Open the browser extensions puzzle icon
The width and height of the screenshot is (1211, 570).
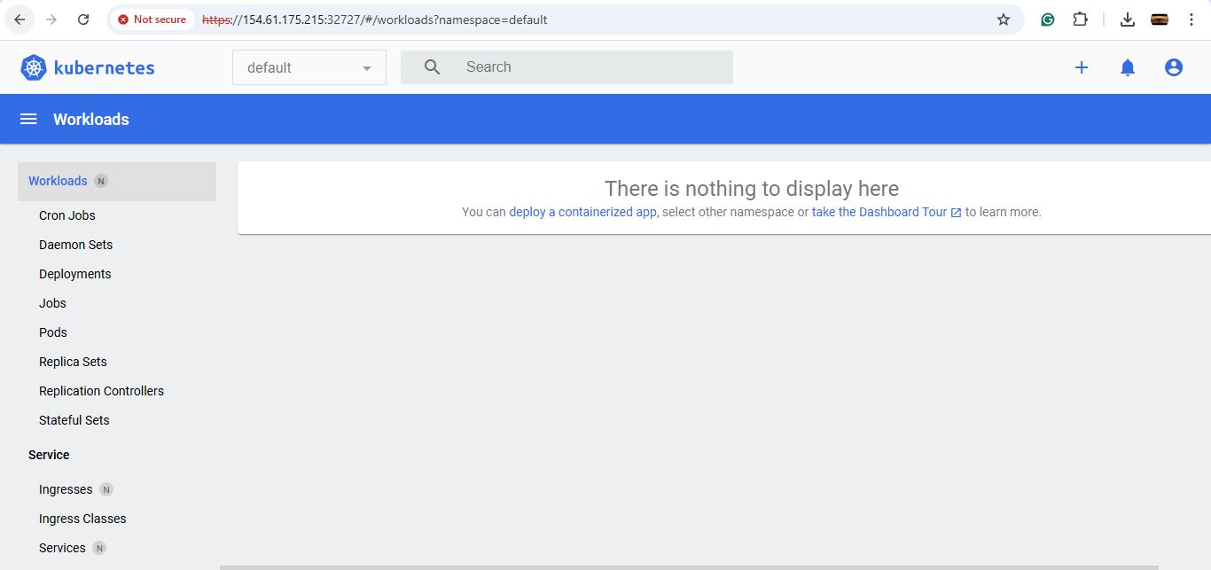tap(1080, 20)
